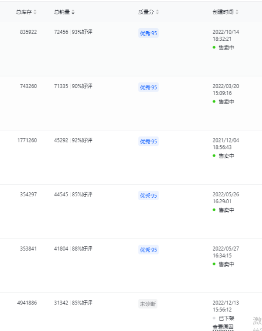Click grey 已下架 status dot icon

(214, 318)
